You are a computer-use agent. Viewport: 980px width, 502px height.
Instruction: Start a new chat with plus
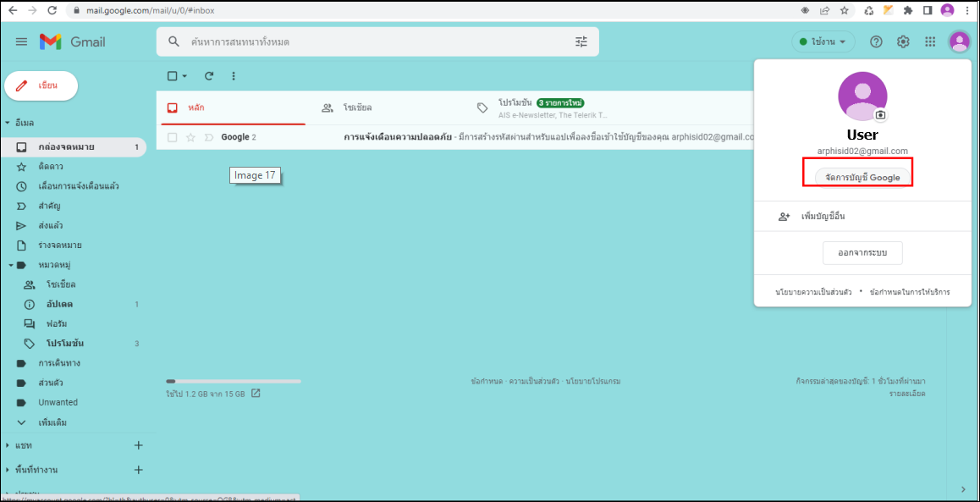(x=139, y=446)
